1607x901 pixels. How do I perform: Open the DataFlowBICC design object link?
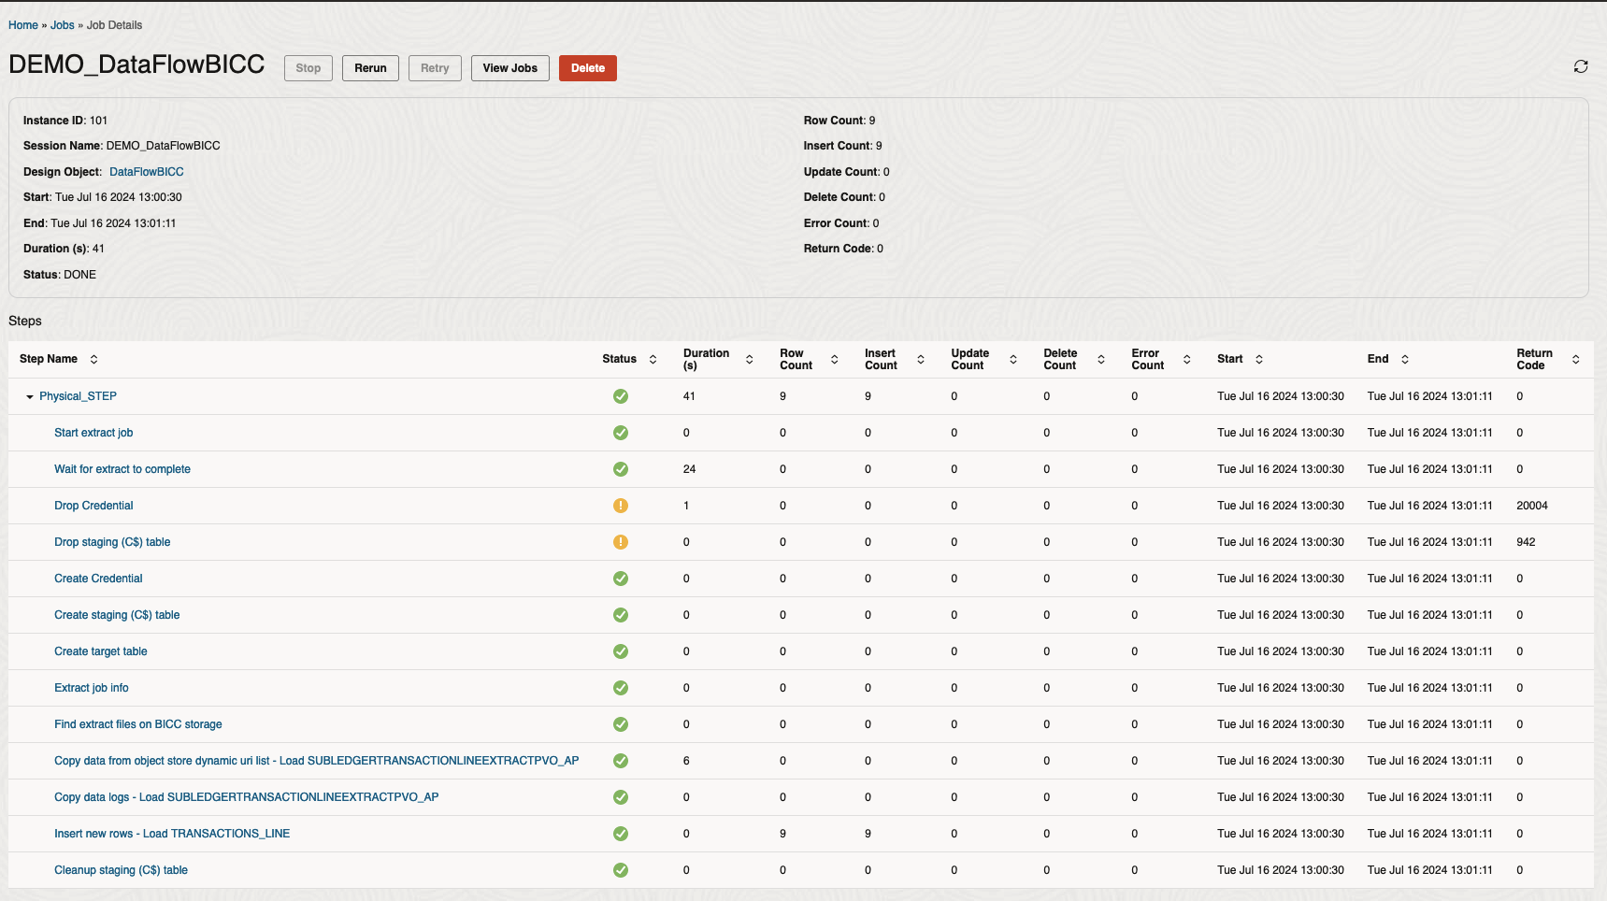147,172
